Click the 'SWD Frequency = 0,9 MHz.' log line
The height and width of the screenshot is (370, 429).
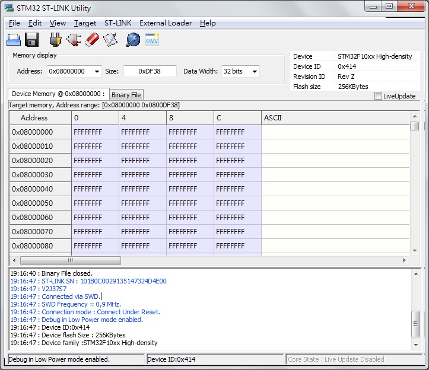tap(66, 304)
